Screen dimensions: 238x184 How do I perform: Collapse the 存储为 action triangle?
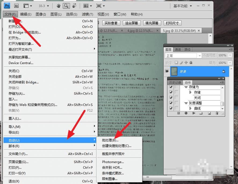pyautogui.click(x=186, y=87)
